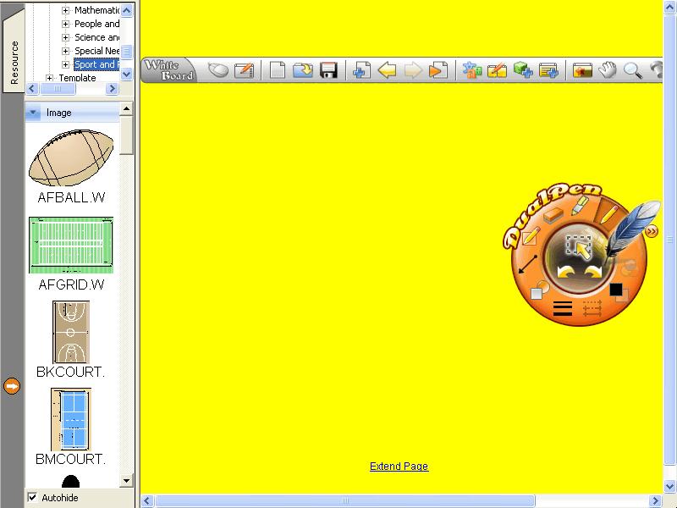Screen dimensions: 677x508
Task: Expand the Template tree node
Action: pyautogui.click(x=49, y=78)
